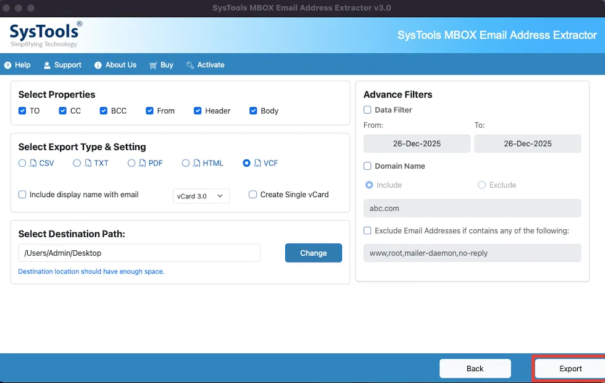Open the vCard 3.0 version dropdown
605x383 pixels.
point(201,196)
